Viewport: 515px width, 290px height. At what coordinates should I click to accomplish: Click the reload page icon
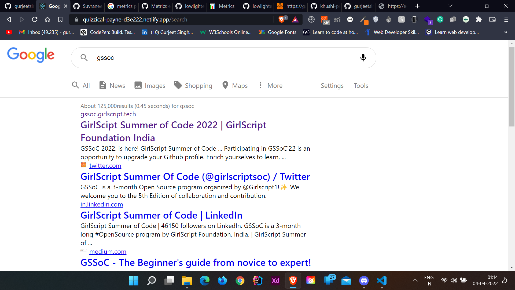35,19
